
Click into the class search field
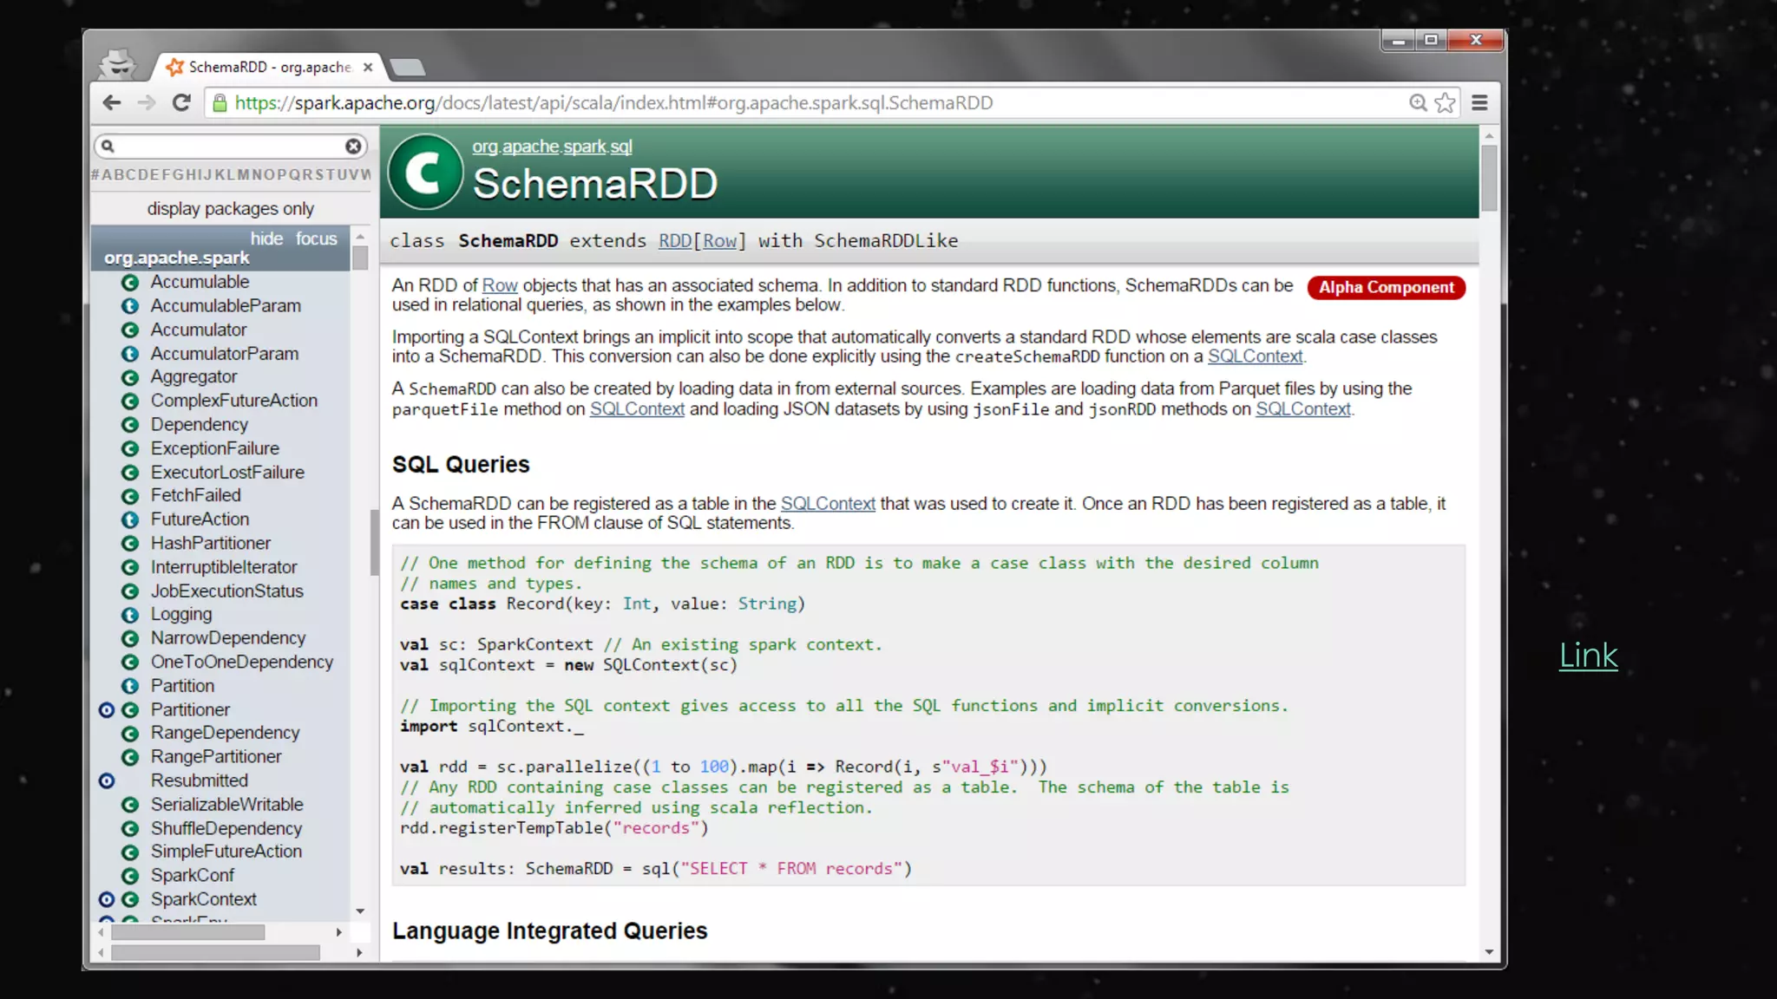(230, 147)
